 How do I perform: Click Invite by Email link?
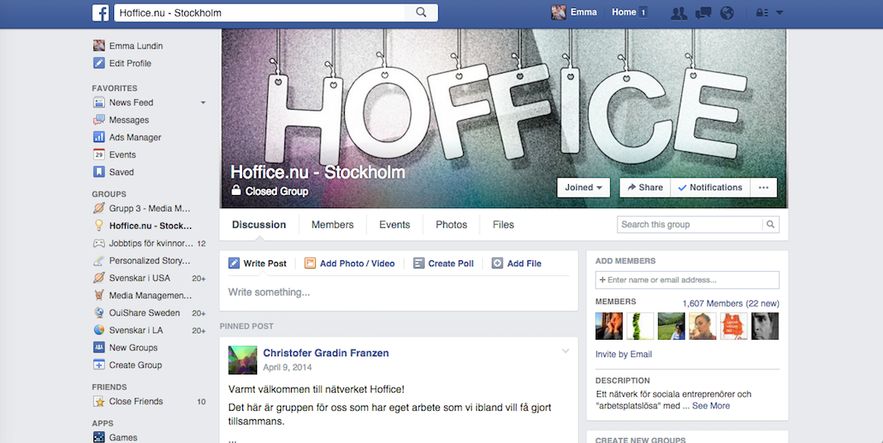click(623, 355)
